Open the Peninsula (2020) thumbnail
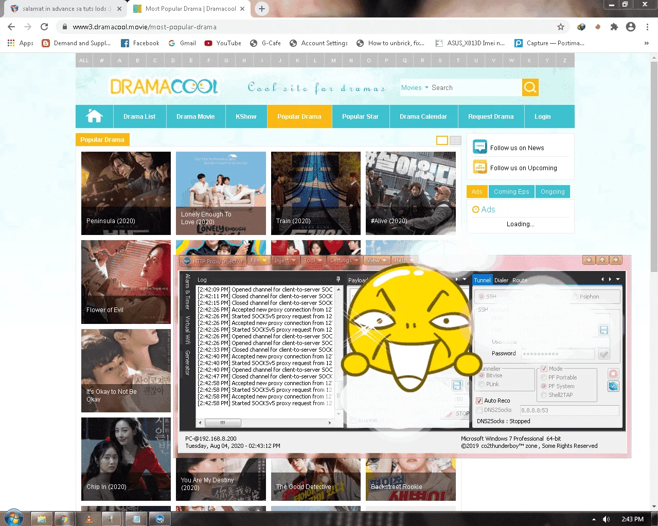Screen dimensions: 658x526 click(126, 193)
